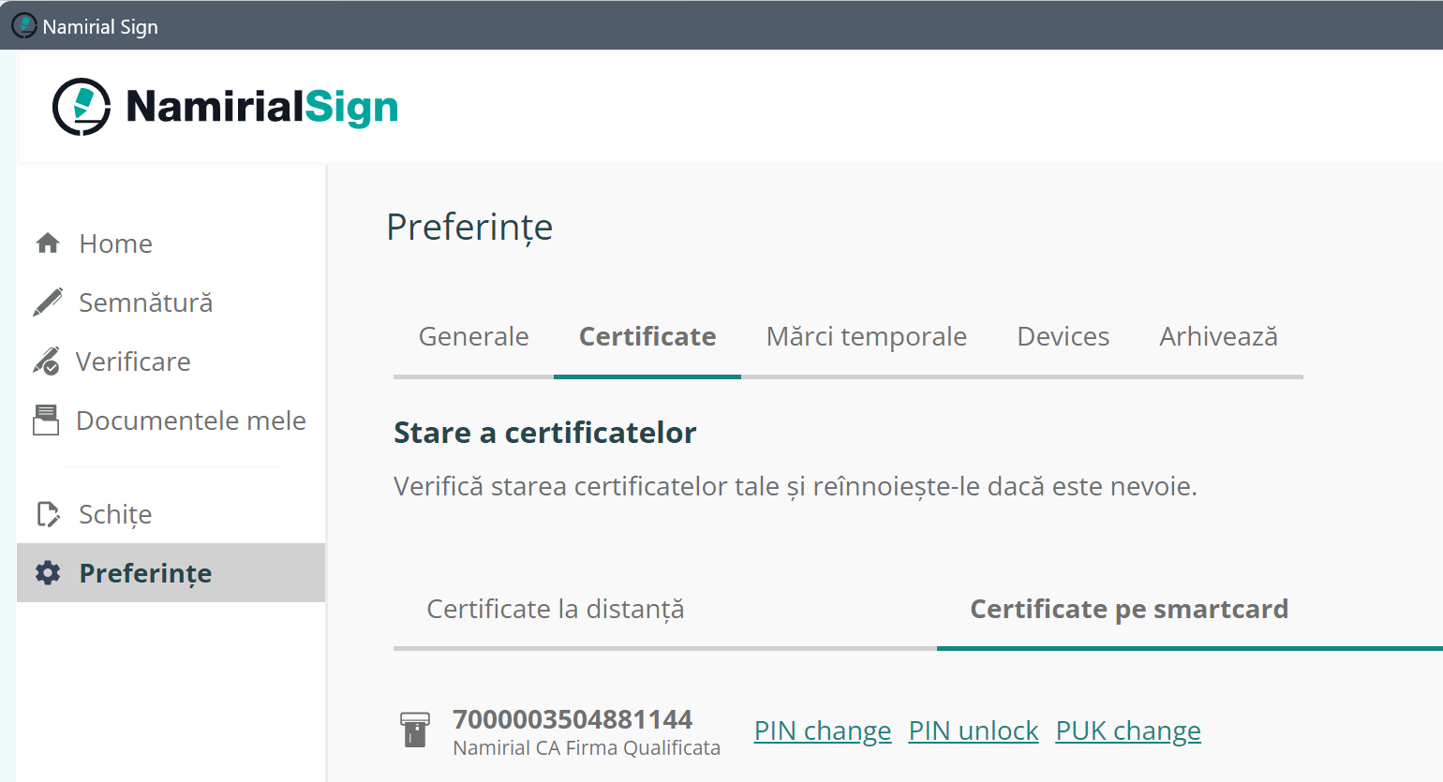Switch to the Generale tab
Screen dimensions: 1443x782
pos(473,336)
